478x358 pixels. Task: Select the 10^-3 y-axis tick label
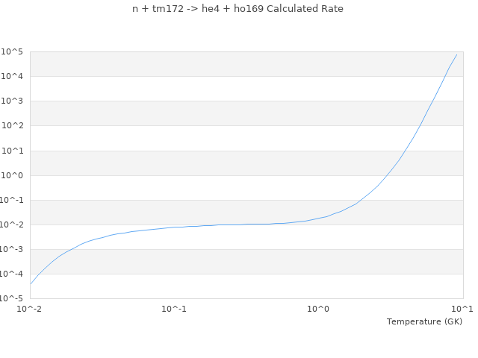pyautogui.click(x=13, y=249)
